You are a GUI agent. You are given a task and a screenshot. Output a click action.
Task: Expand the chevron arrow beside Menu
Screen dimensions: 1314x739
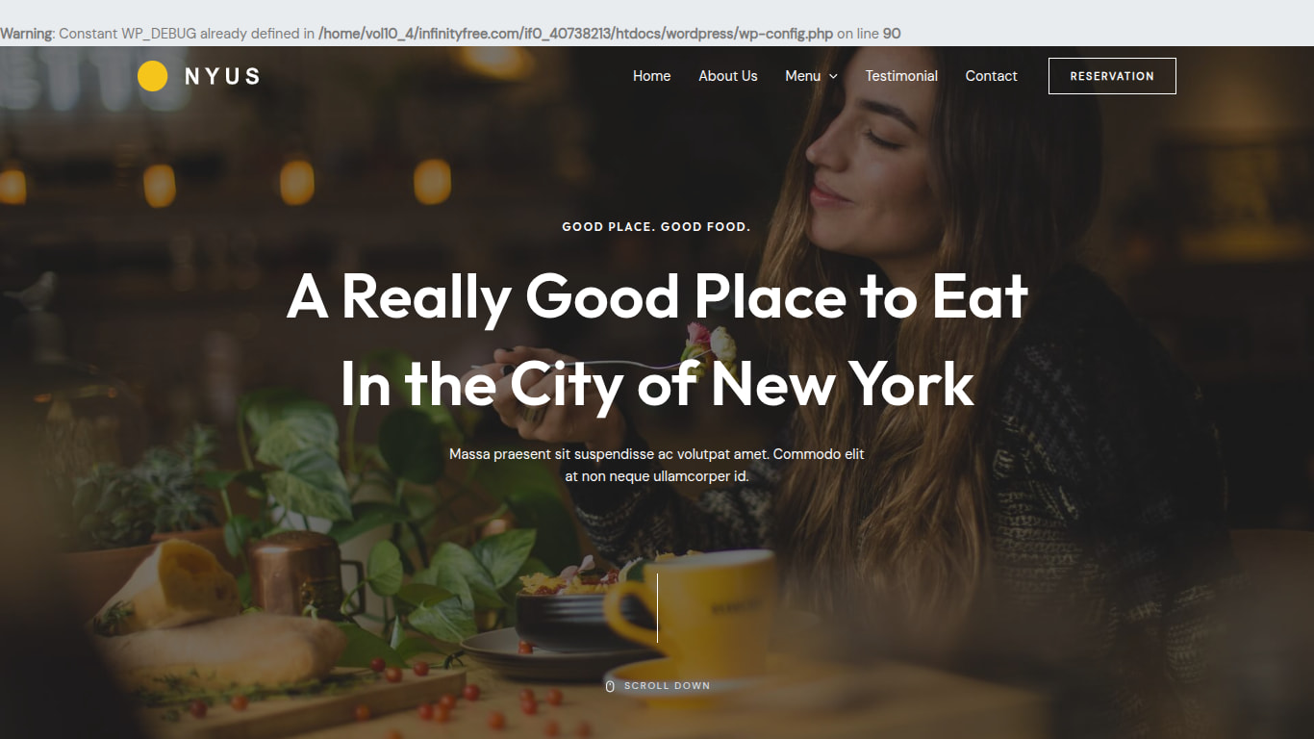click(833, 76)
